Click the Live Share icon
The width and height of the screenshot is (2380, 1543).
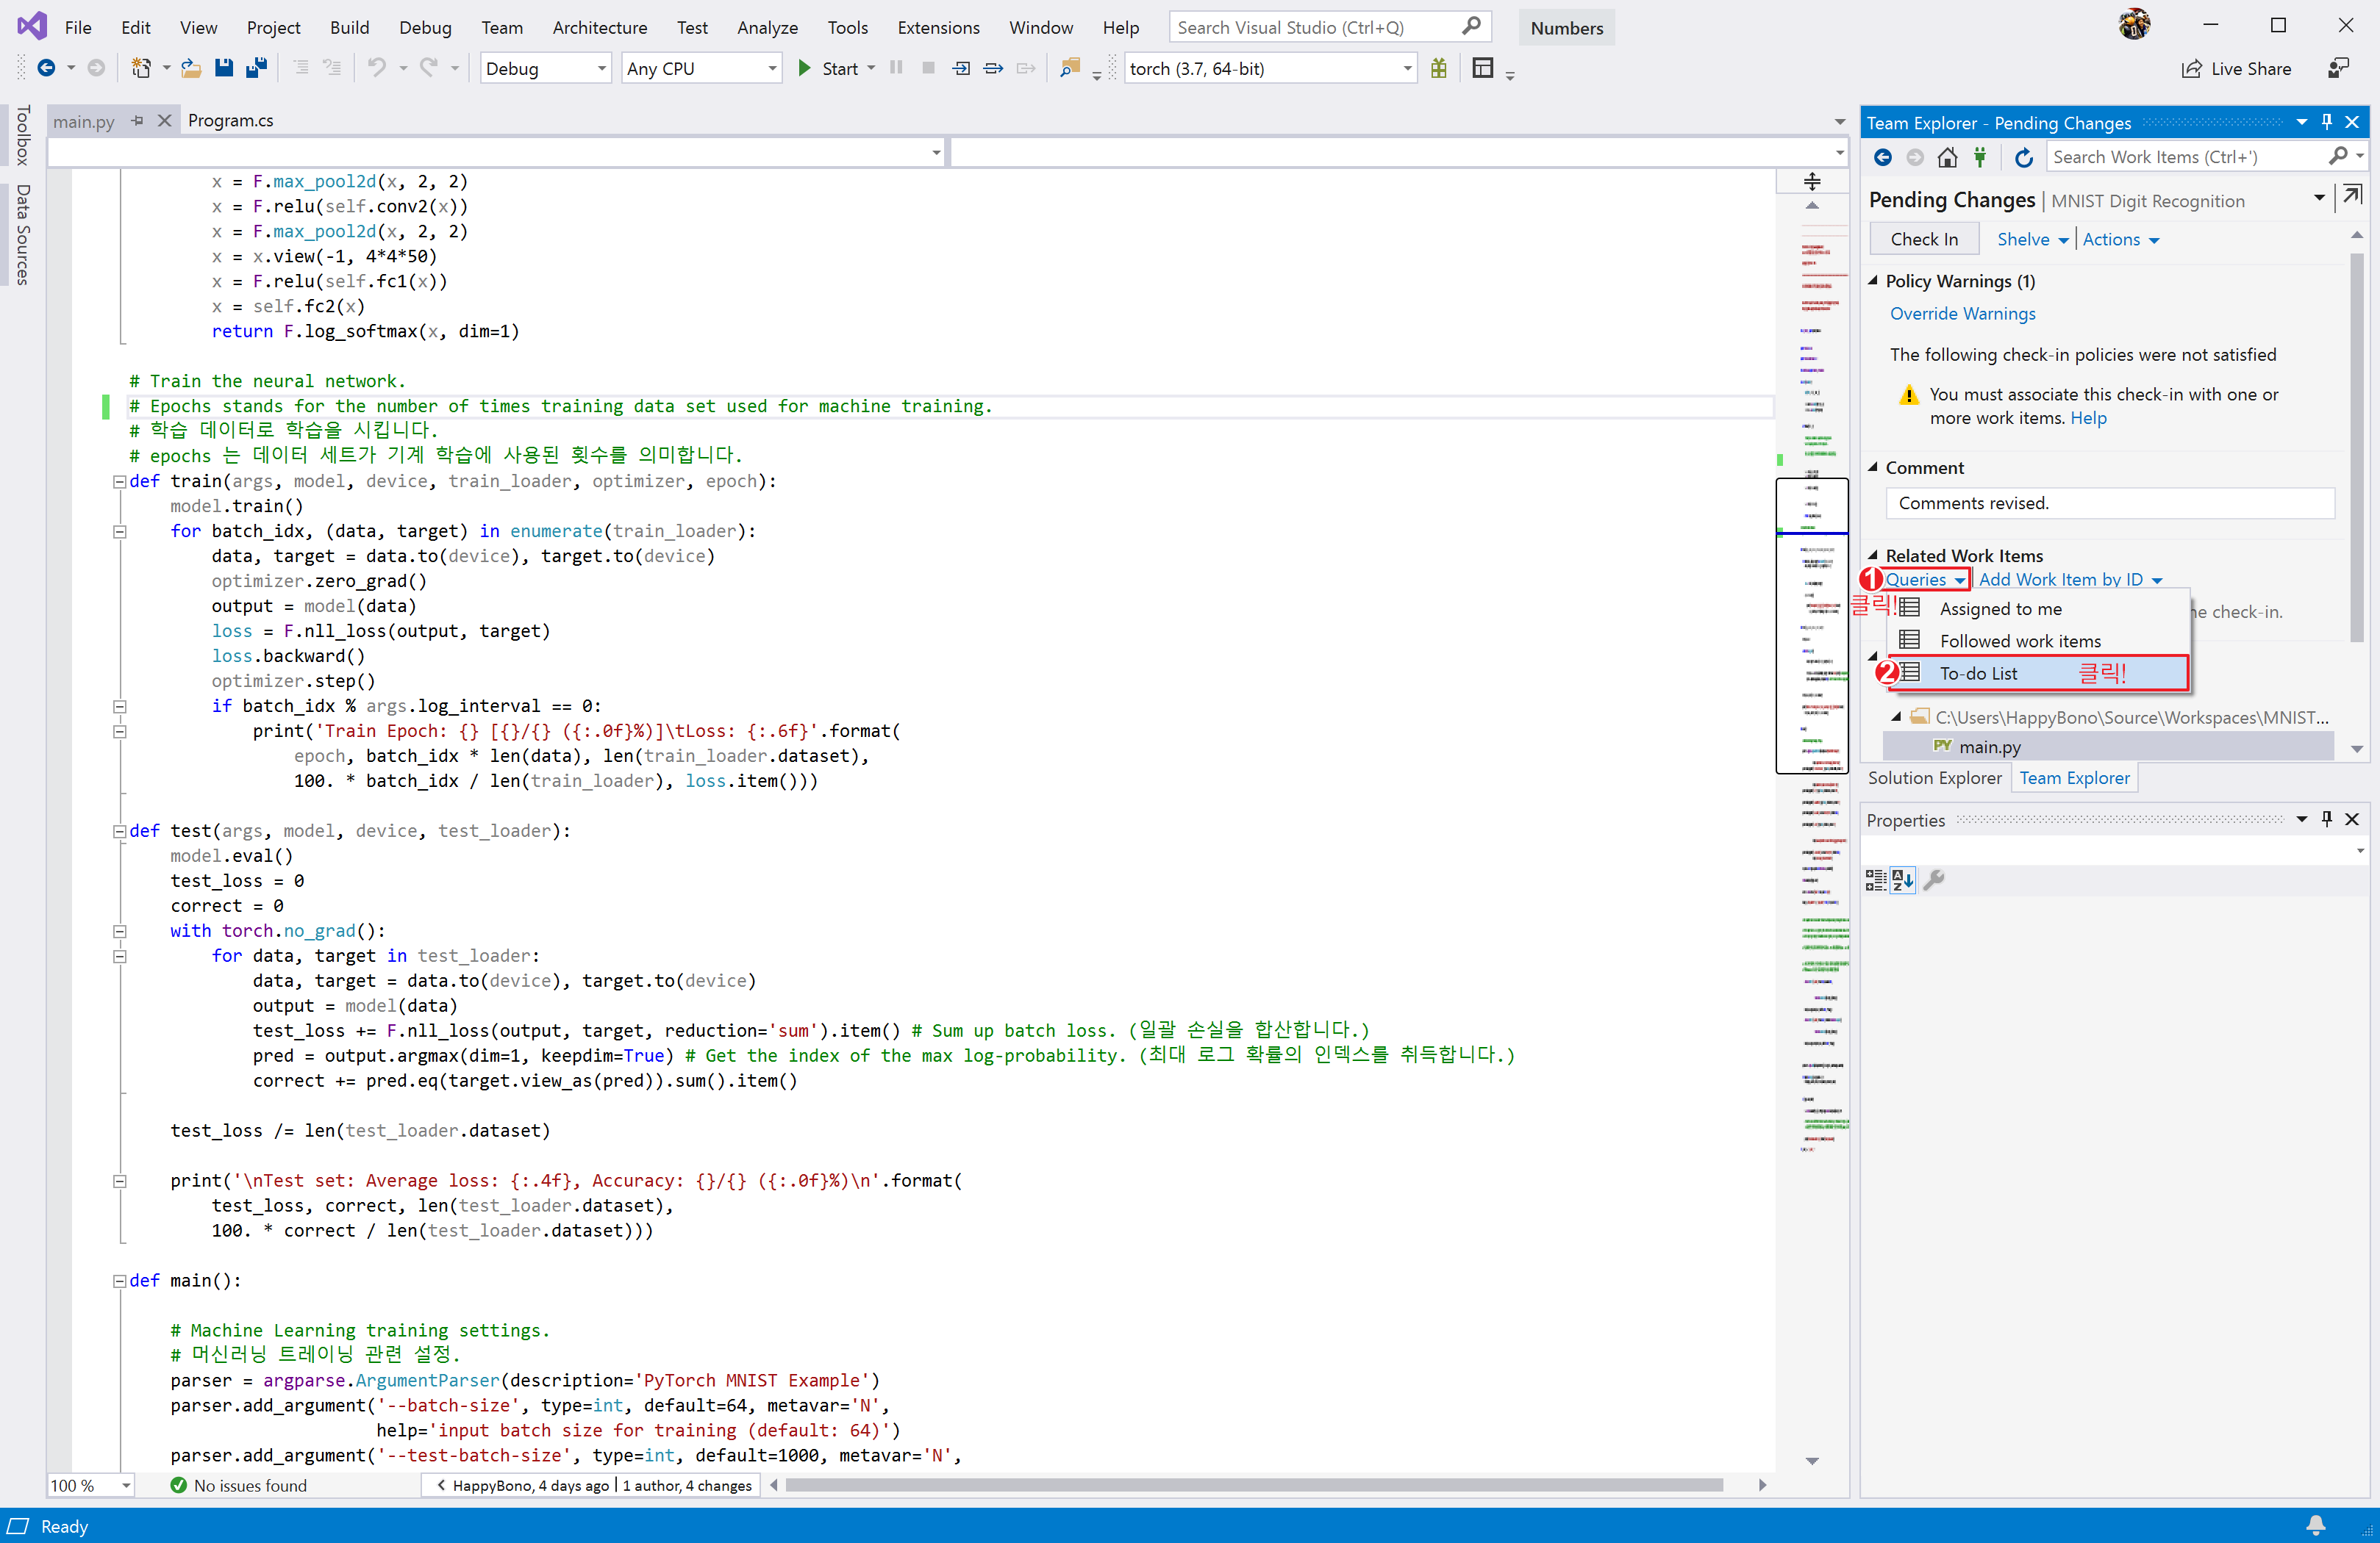pos(2191,68)
